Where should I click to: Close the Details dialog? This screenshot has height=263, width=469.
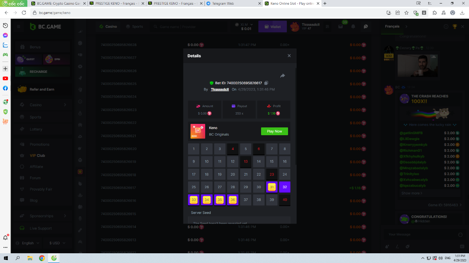289,56
